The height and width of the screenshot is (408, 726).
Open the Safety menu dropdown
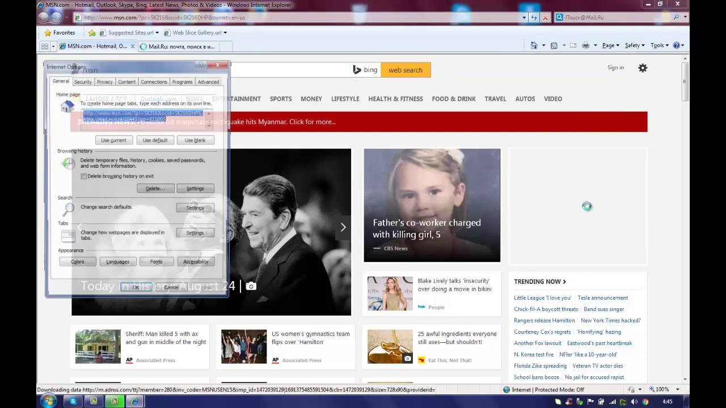[635, 45]
